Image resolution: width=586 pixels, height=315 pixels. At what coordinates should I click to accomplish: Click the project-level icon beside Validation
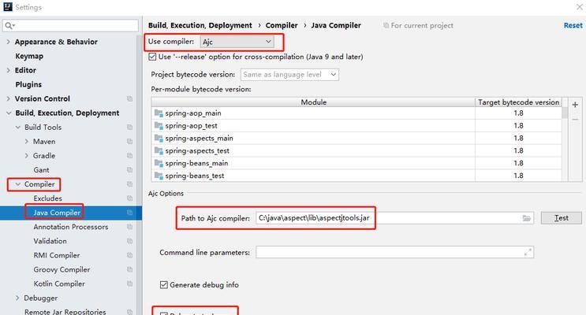coord(129,241)
